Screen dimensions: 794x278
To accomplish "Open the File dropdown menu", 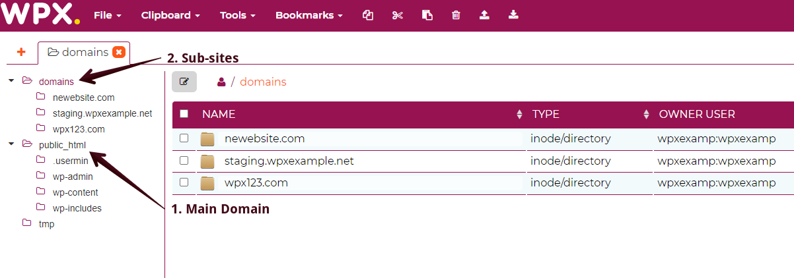I will click(x=108, y=15).
